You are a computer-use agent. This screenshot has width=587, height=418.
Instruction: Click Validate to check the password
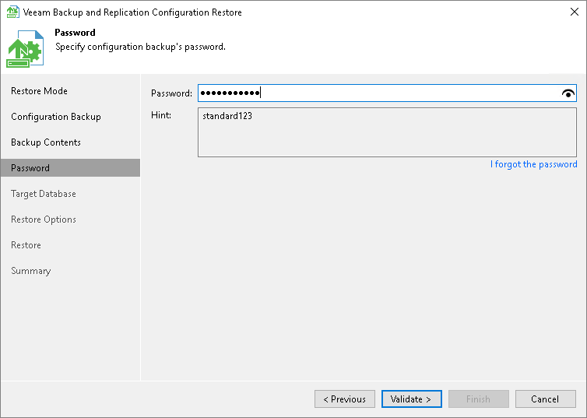[x=411, y=399]
